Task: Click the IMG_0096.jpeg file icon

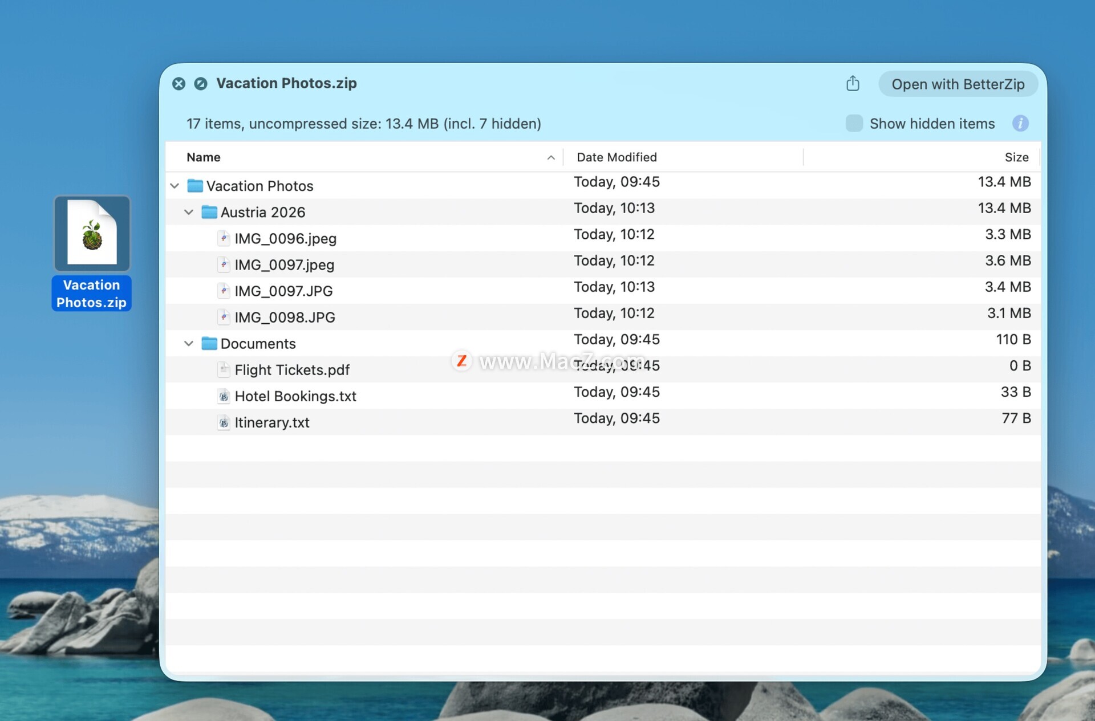Action: click(x=224, y=238)
